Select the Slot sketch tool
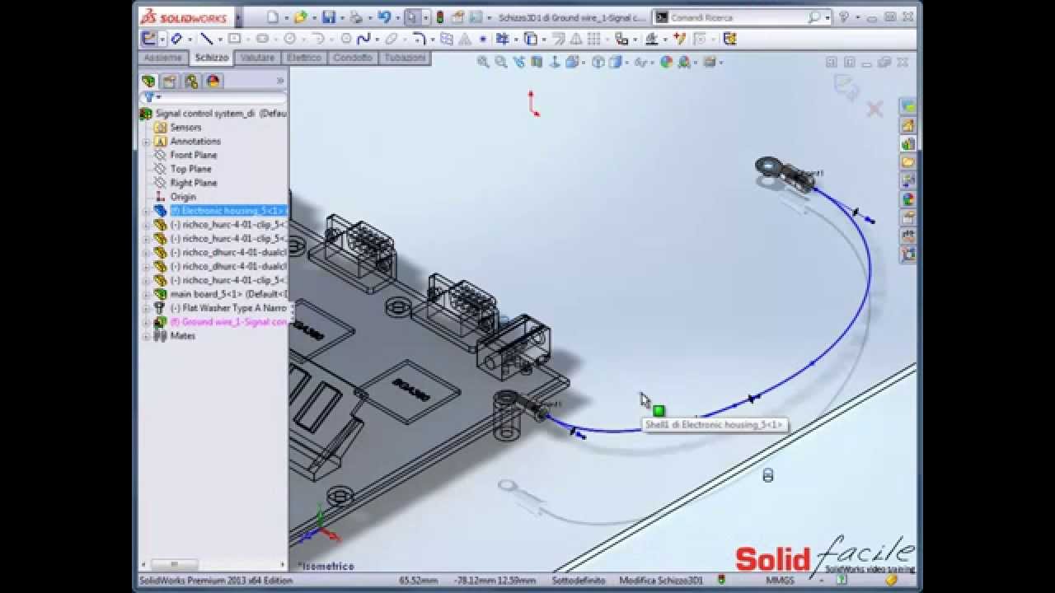 pos(262,39)
